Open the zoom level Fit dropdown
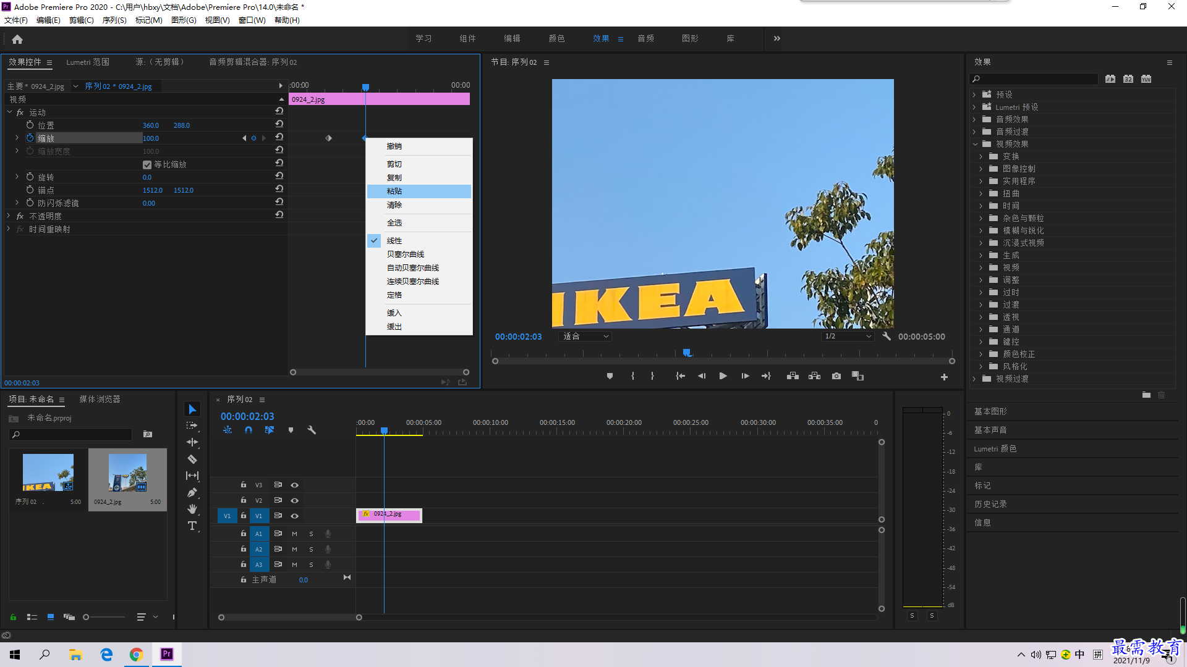This screenshot has width=1187, height=667. pos(585,337)
